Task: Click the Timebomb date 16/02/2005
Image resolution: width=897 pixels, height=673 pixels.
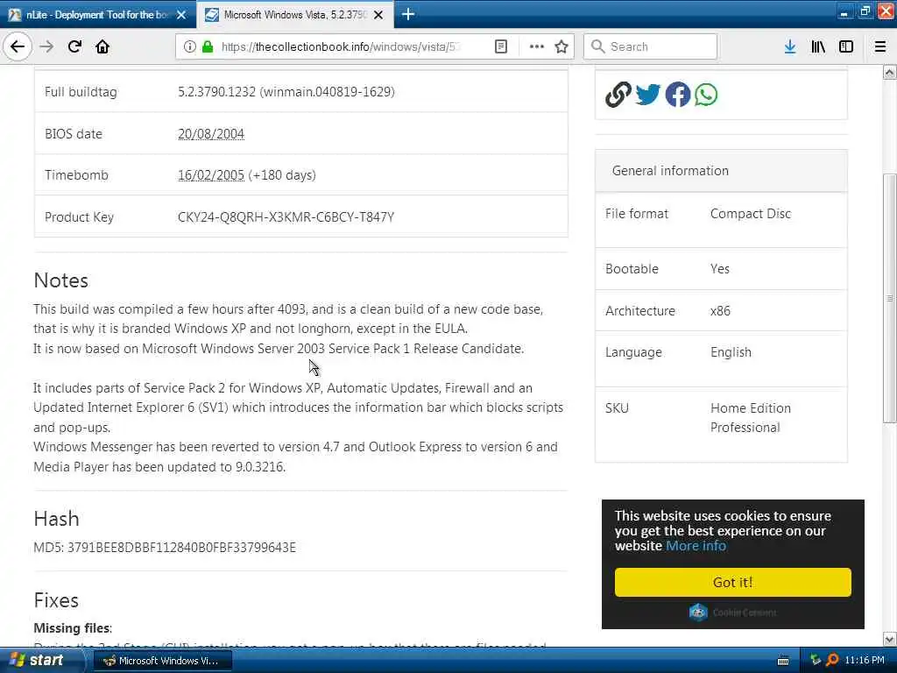Action: [211, 174]
